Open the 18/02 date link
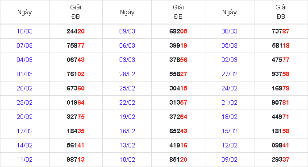The height and width of the screenshot is (167, 308). pyautogui.click(x=229, y=117)
